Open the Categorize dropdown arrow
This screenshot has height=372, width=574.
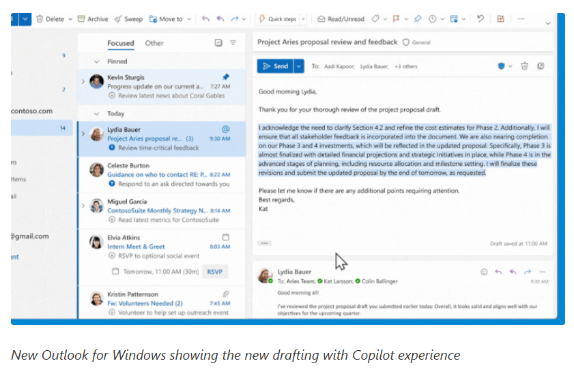(x=385, y=19)
